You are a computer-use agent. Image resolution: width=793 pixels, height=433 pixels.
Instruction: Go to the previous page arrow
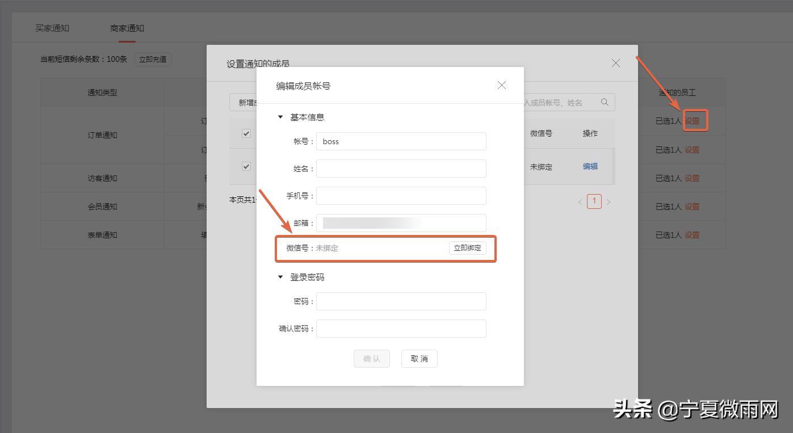click(580, 201)
